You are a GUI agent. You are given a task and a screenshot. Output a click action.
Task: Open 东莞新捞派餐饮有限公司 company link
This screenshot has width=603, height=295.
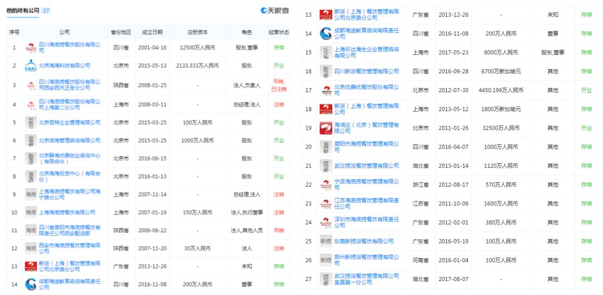pos(364,241)
